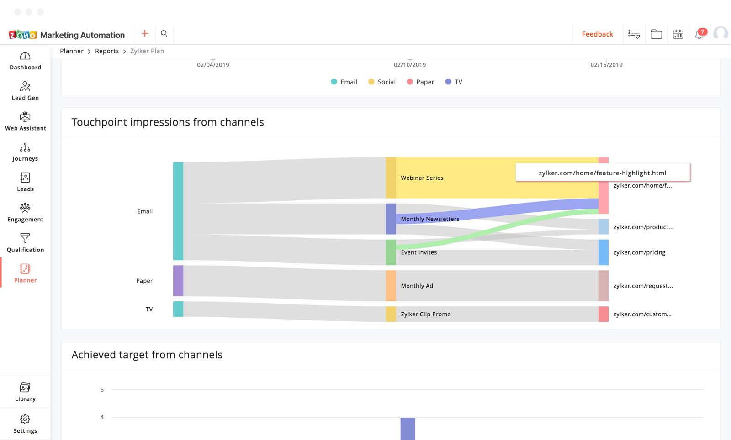This screenshot has width=731, height=440.
Task: Open the Web Assistant module
Action: [x=25, y=122]
